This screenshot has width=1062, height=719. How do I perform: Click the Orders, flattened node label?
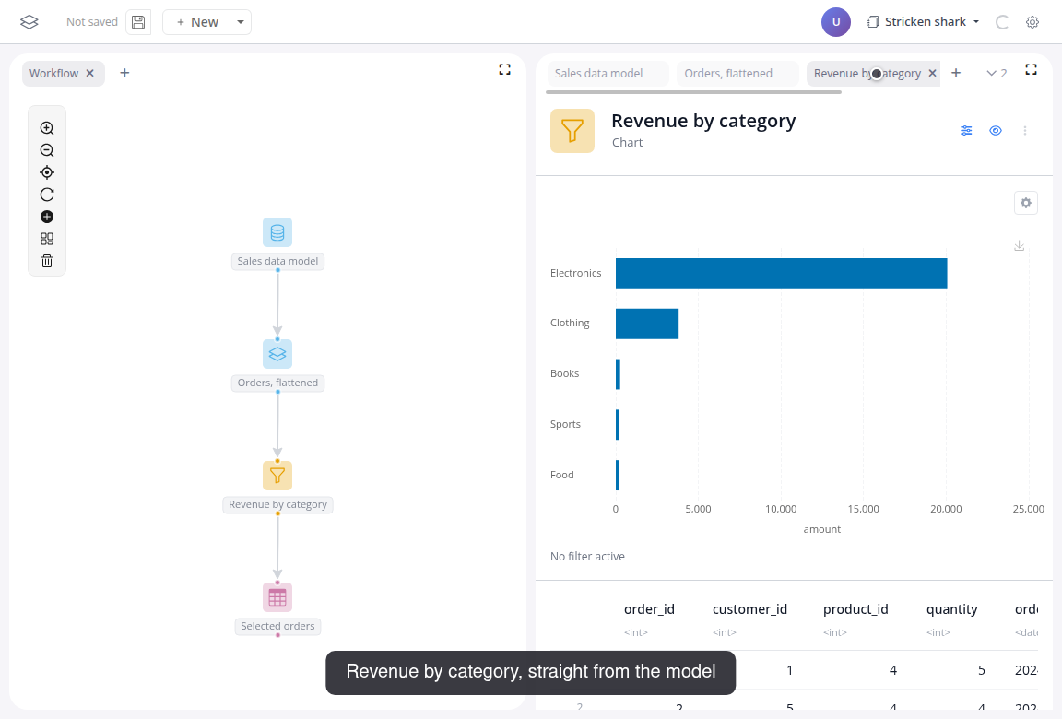pyautogui.click(x=277, y=383)
